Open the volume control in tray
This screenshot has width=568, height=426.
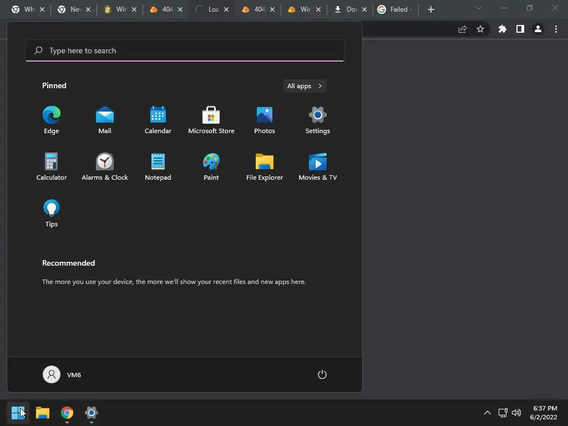[516, 413]
